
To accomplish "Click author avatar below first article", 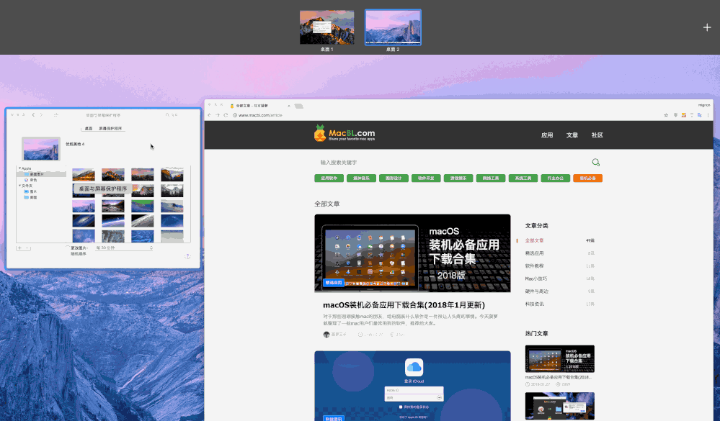I will coord(326,335).
